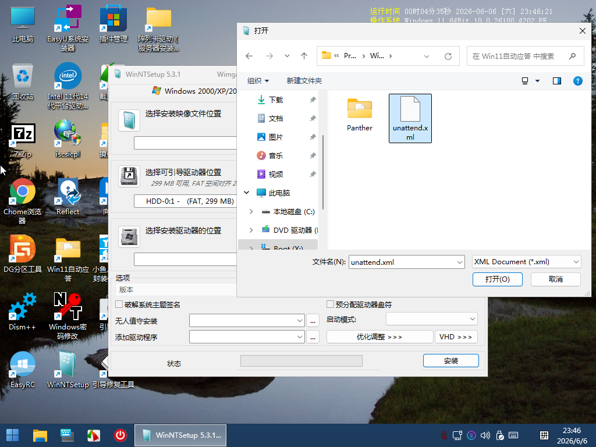Image resolution: width=596 pixels, height=447 pixels.
Task: Launch DG分区工具 desktop shortcut
Action: point(23,254)
